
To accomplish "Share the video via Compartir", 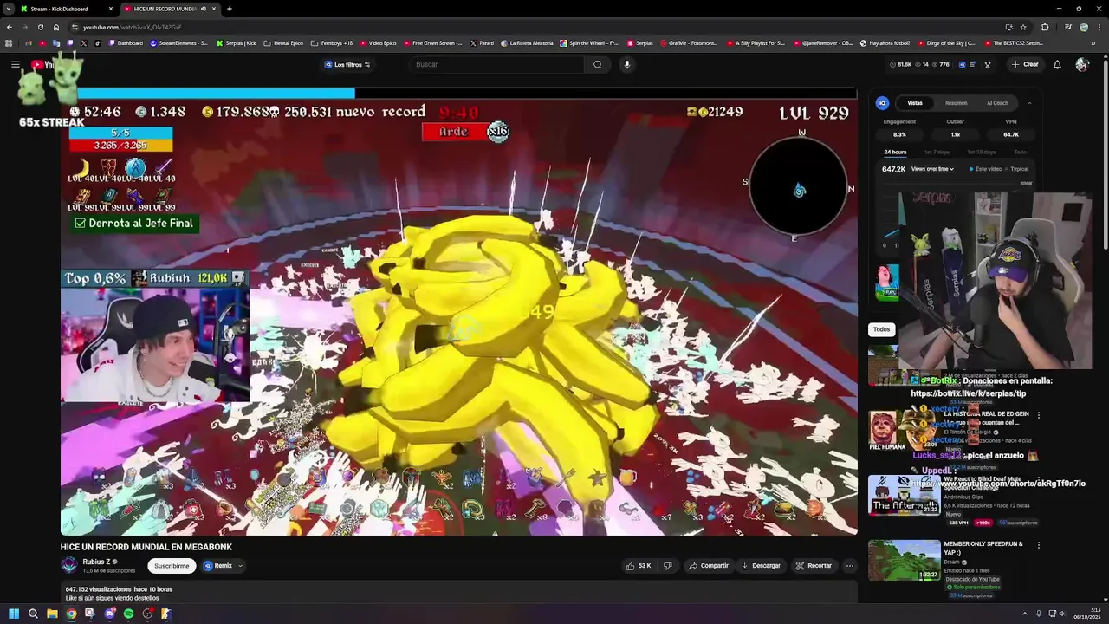I will coord(709,566).
